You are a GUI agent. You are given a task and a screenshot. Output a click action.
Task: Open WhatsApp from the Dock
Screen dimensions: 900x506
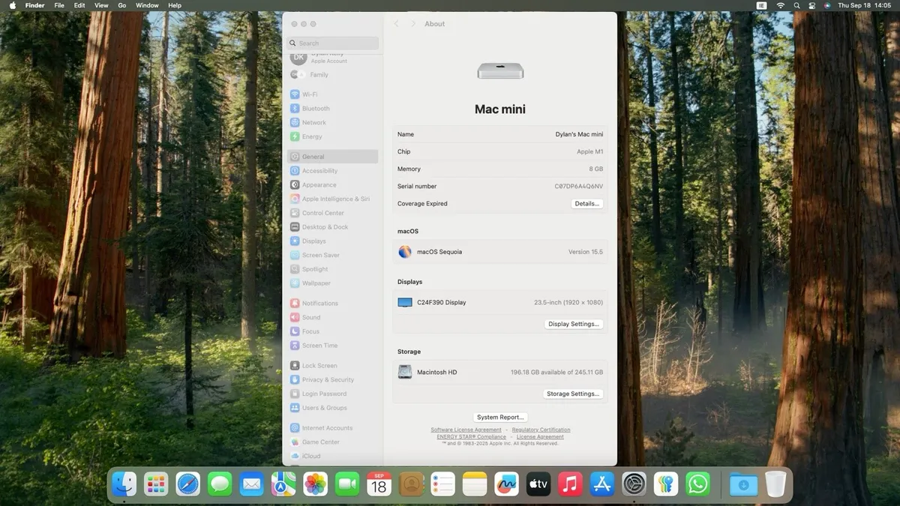697,484
